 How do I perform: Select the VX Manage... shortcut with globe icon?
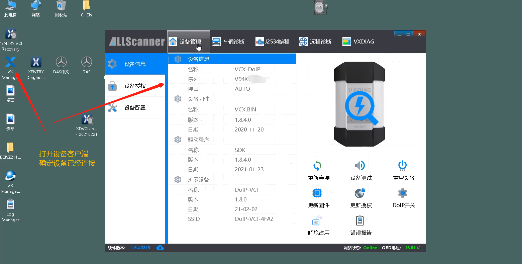tap(10, 182)
